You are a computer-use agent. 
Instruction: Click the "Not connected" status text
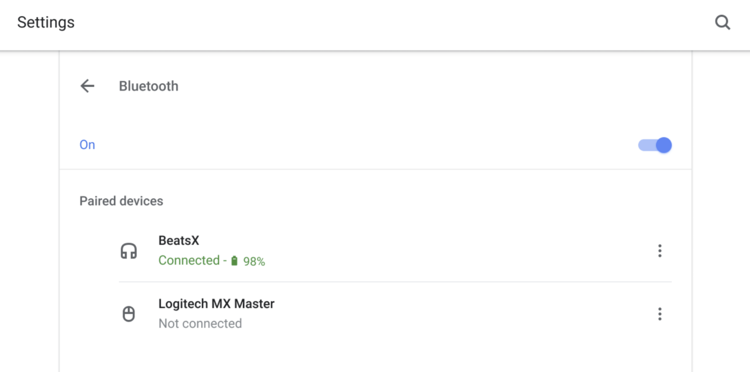[200, 323]
